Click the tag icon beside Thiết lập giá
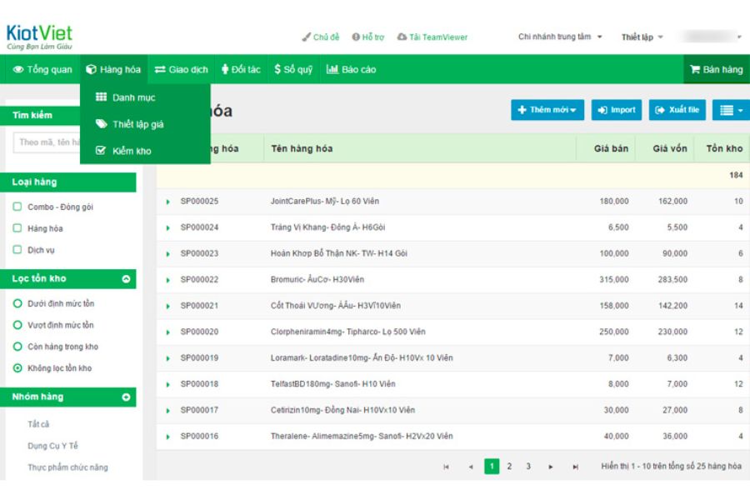This screenshot has height=500, width=750. [x=101, y=124]
